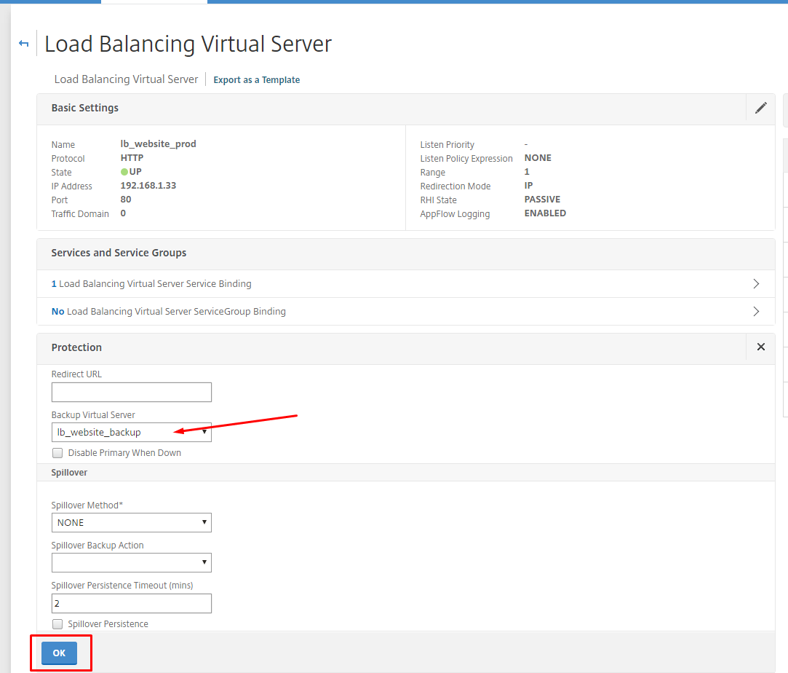Click the OK button
Screen dimensions: 788x673
(60, 653)
